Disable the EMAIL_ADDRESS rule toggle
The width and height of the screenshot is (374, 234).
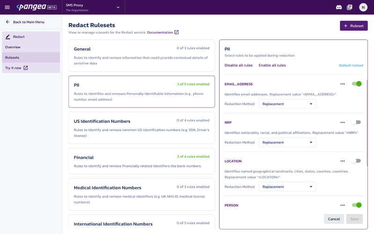tap(357, 84)
